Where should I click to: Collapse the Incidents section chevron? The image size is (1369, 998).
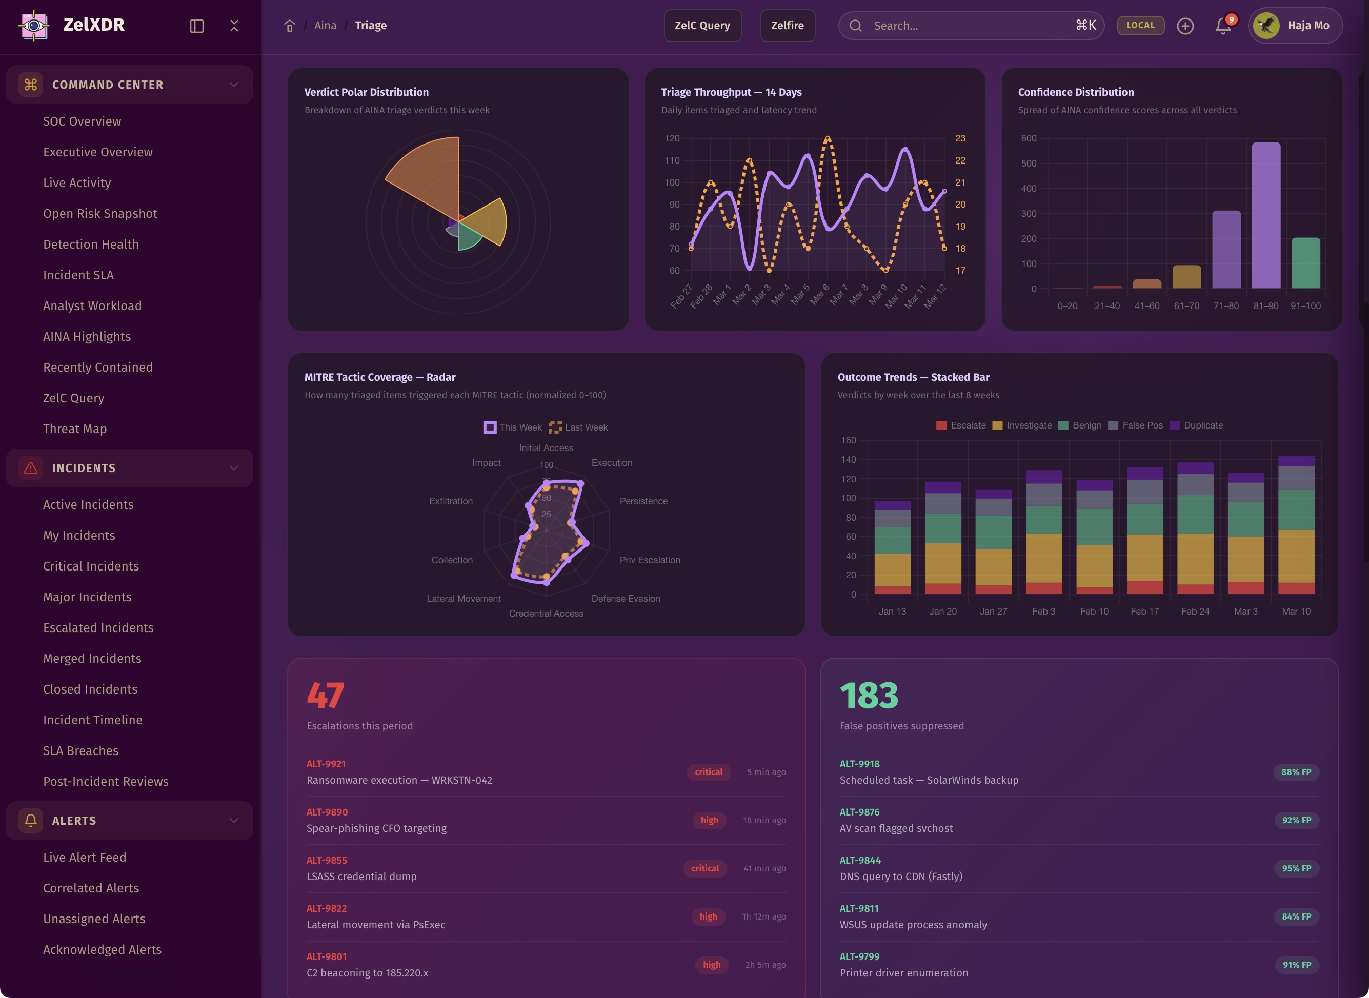[234, 468]
